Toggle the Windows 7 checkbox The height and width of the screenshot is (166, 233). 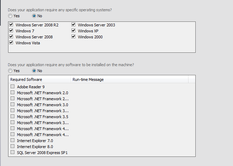point(11,31)
